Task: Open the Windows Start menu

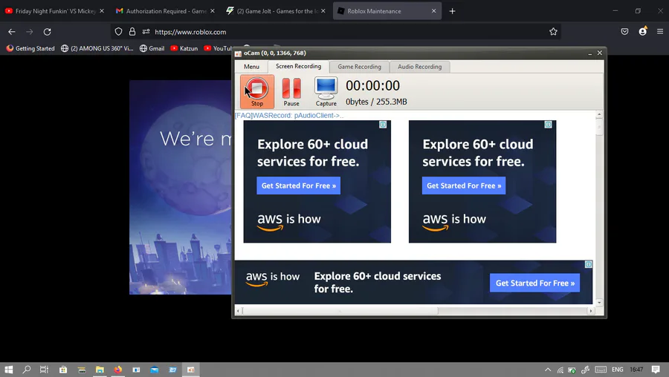Action: [x=8, y=370]
